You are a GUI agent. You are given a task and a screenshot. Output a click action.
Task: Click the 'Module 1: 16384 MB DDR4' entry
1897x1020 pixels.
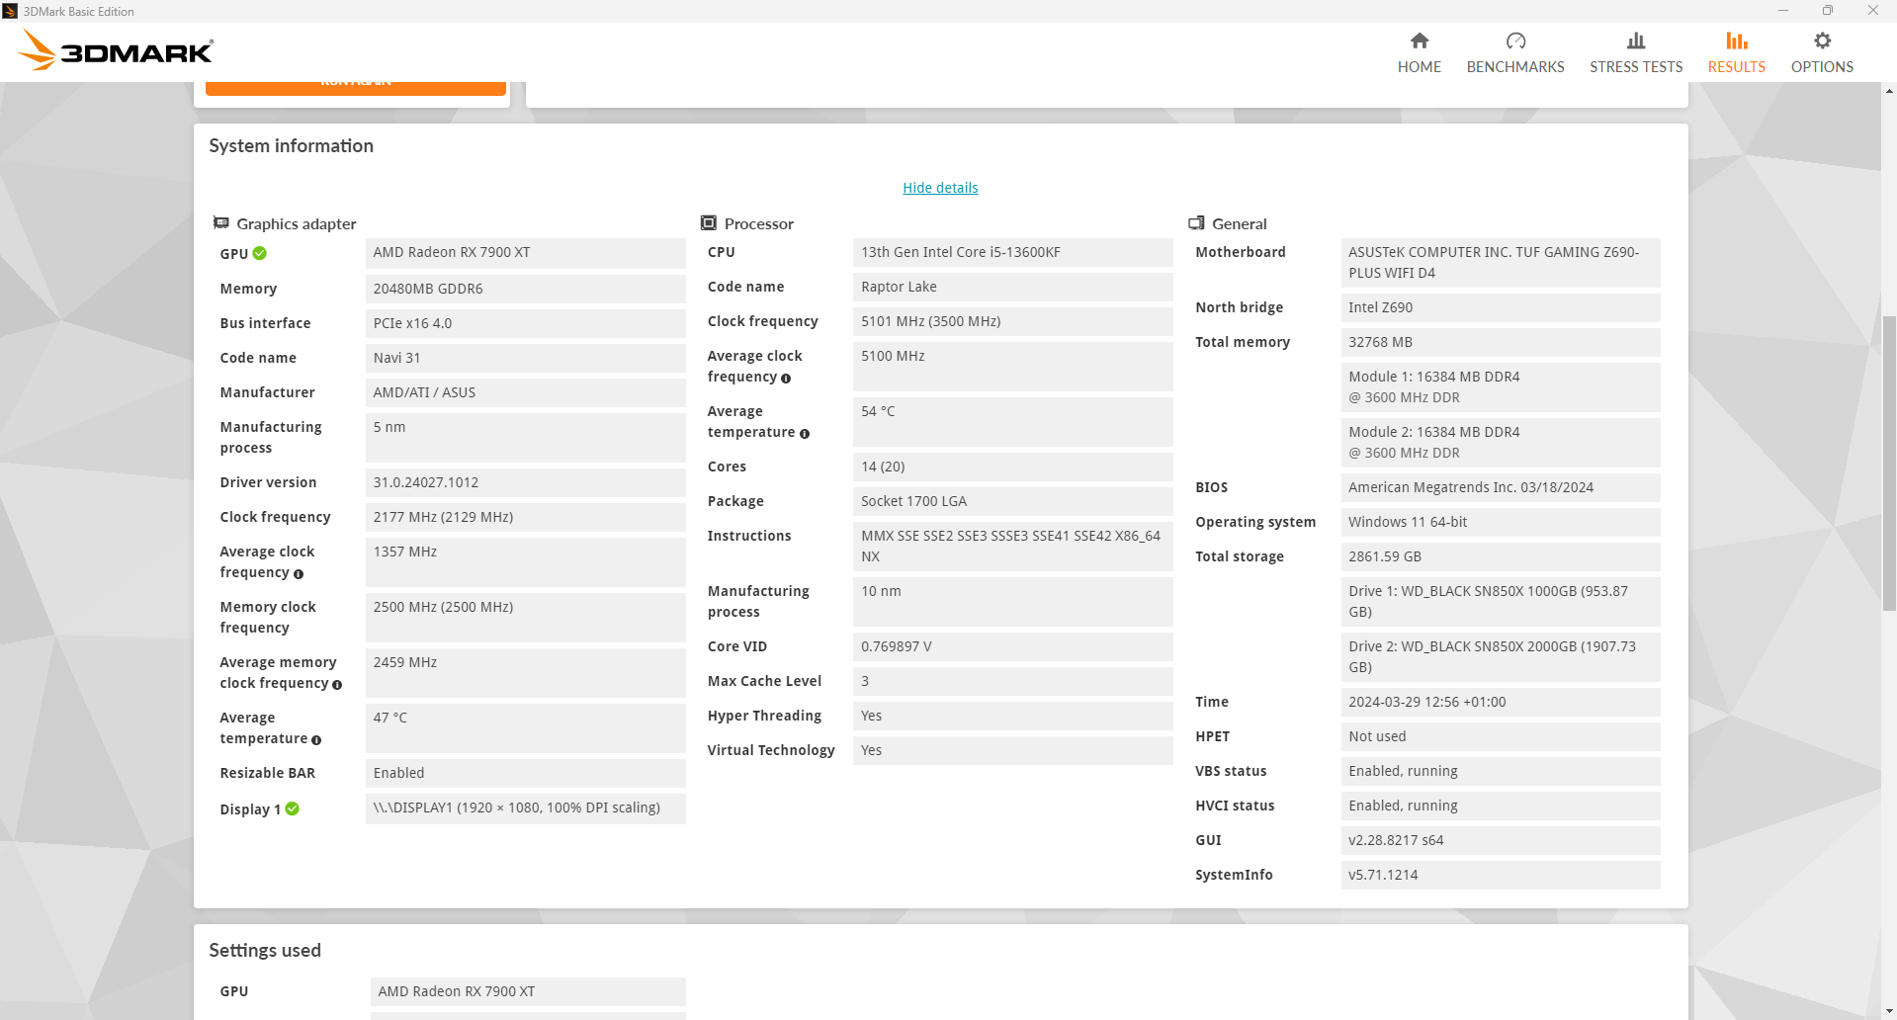click(1501, 387)
